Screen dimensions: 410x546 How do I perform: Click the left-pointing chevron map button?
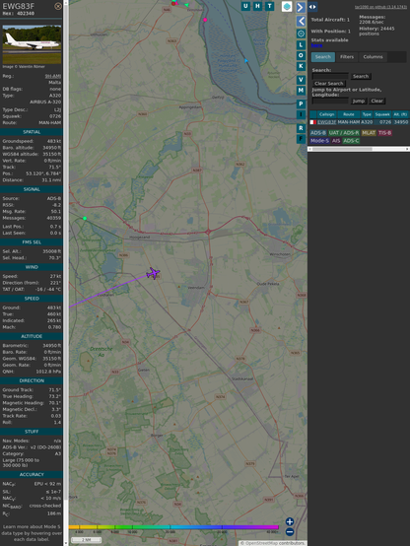tap(301, 22)
